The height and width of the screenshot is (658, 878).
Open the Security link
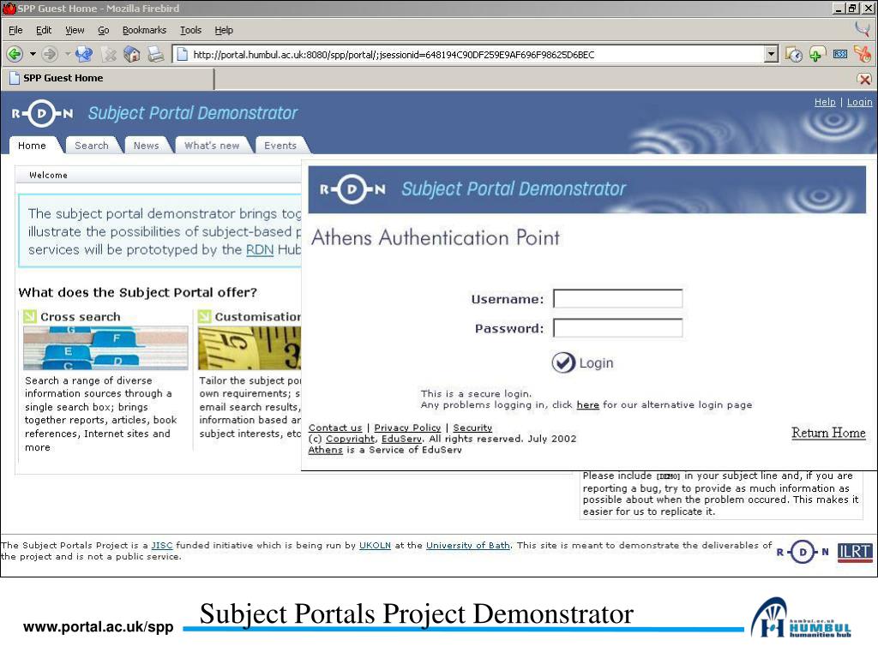coord(472,428)
